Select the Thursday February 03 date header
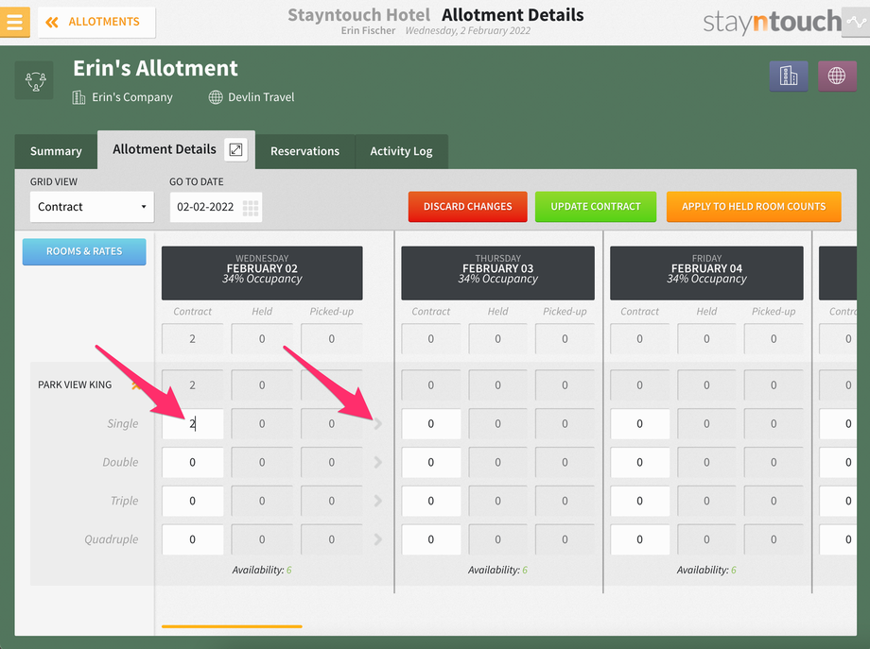 [x=497, y=273]
